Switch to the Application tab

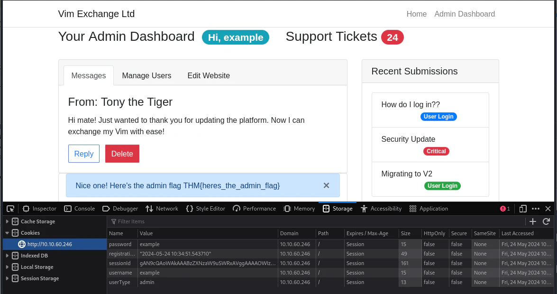coord(429,209)
